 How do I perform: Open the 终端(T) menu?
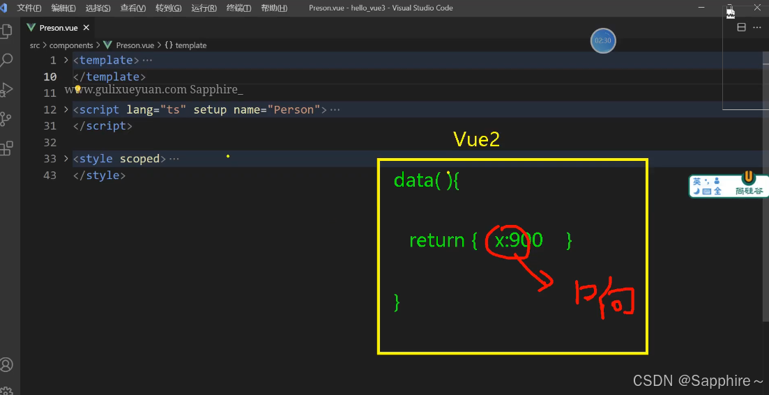pos(239,8)
